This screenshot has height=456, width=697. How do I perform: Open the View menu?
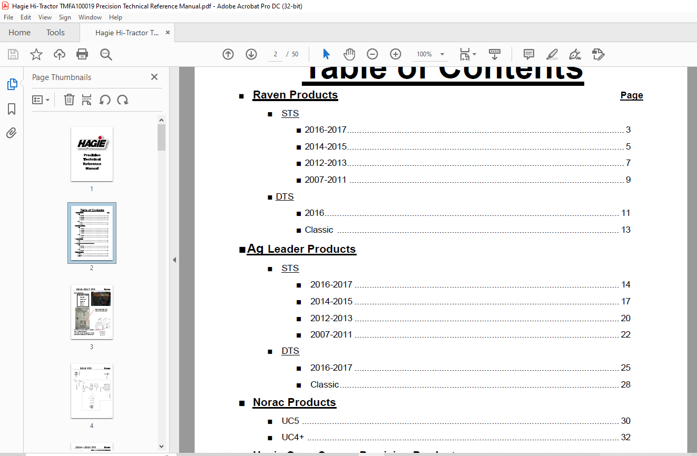pos(45,17)
